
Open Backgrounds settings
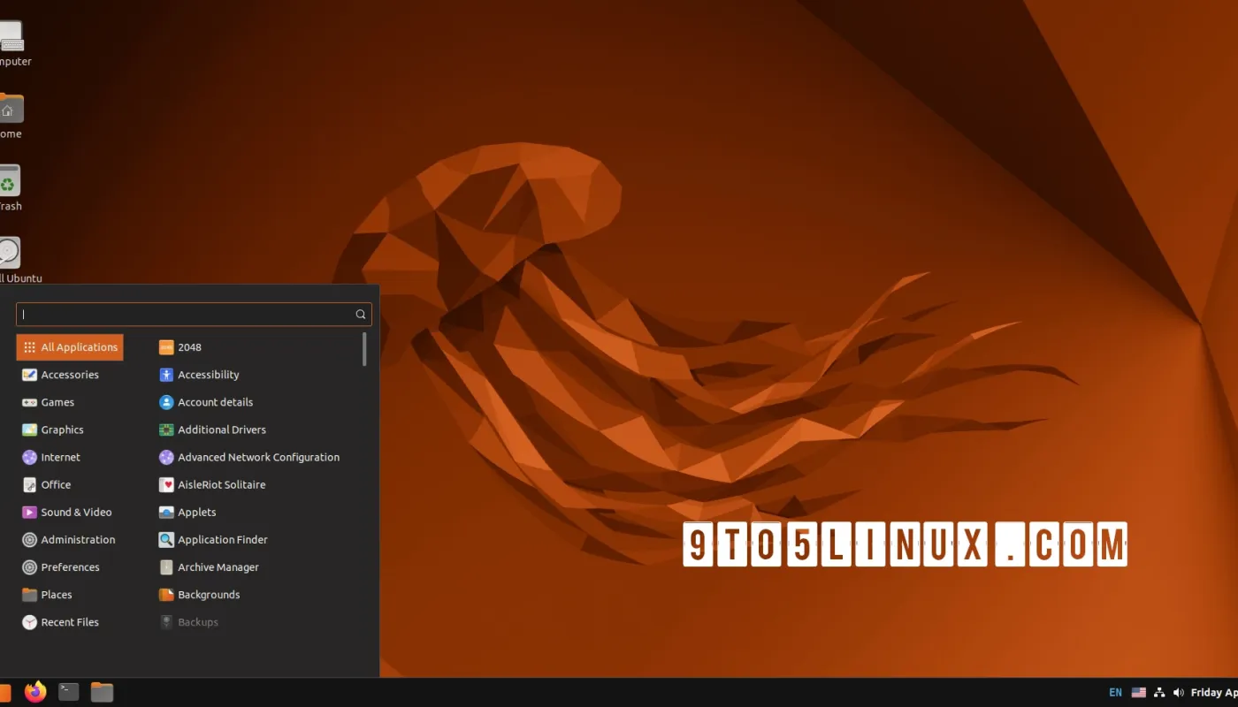(x=199, y=594)
